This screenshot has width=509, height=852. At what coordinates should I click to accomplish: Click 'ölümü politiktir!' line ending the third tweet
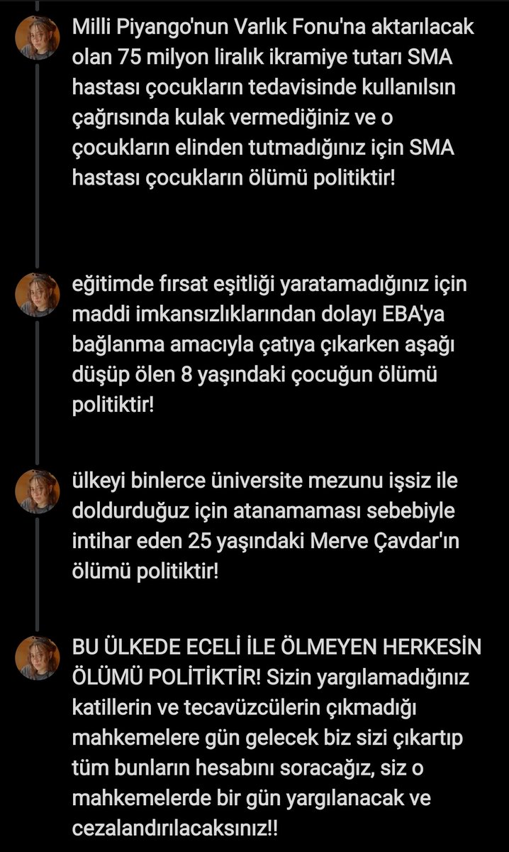145,572
